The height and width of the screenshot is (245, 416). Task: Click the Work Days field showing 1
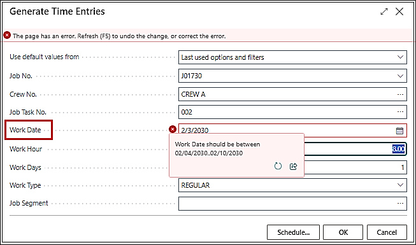click(355, 167)
